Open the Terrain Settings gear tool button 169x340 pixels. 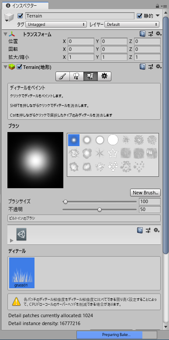[x=104, y=76]
